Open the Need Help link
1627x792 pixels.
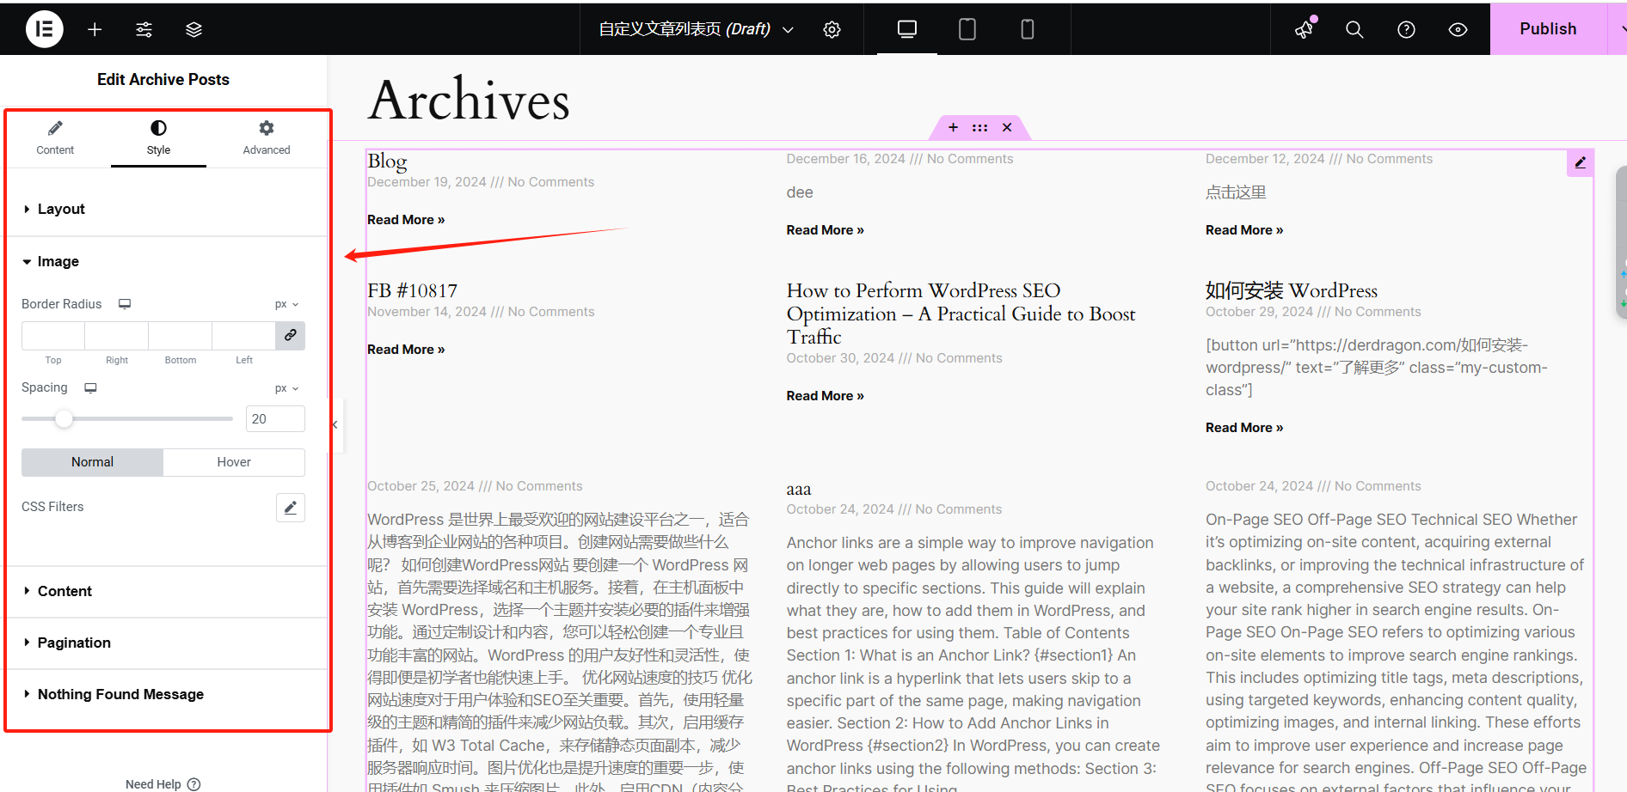click(x=163, y=783)
